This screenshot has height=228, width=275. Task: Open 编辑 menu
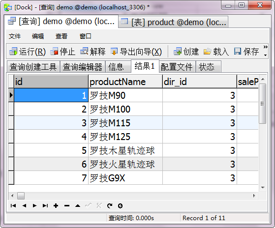38,36
